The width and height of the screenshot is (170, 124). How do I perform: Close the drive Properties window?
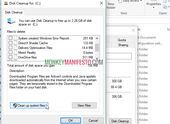coord(133,30)
